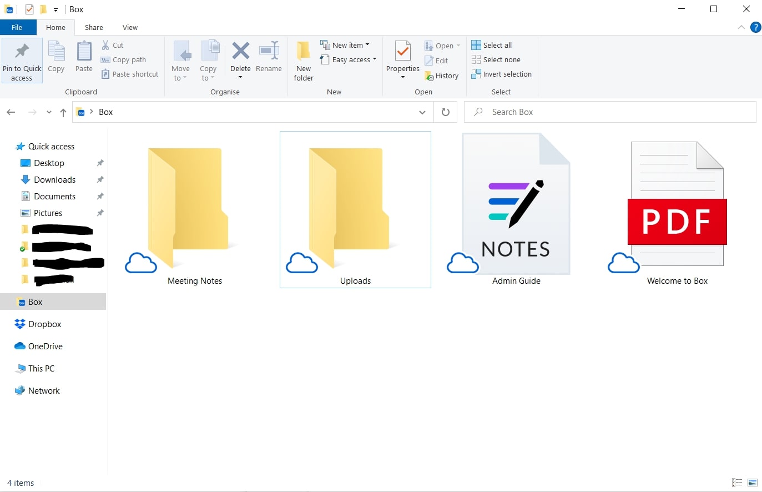Click the Copy ribbon icon

[x=56, y=51]
